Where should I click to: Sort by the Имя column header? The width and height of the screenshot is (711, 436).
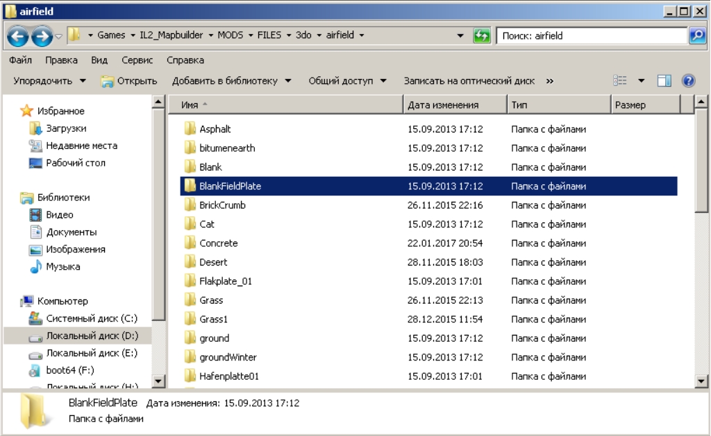coord(285,105)
